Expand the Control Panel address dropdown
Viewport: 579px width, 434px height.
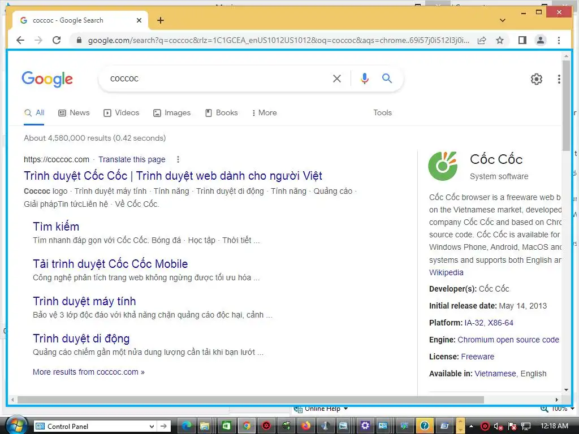click(x=152, y=426)
